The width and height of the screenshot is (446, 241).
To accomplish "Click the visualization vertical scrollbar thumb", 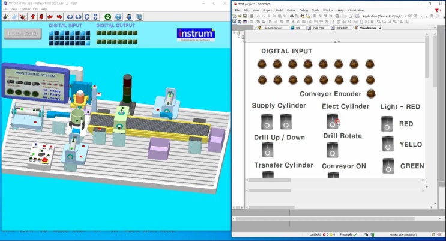I will click(427, 56).
